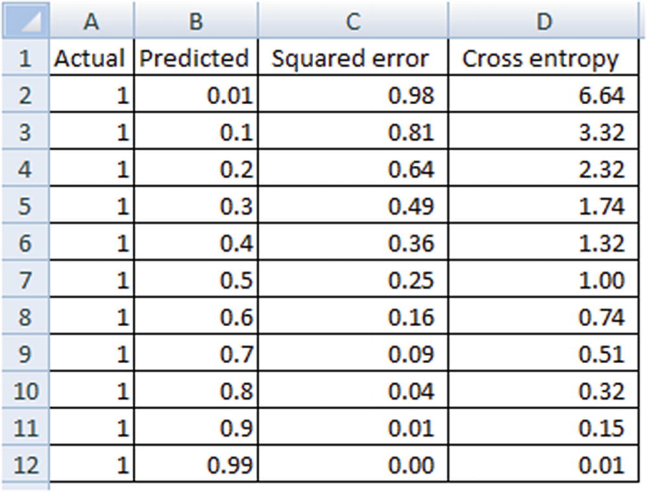647x492 pixels.
Task: Select column A header
Action: pyautogui.click(x=92, y=21)
